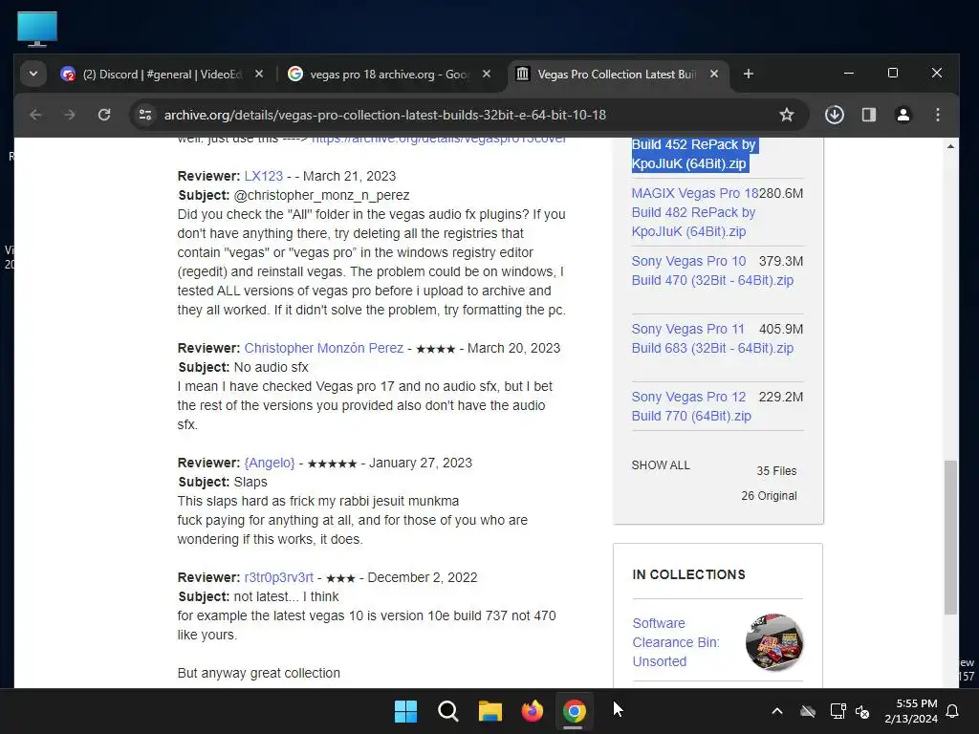The image size is (979, 734).
Task: Click SHOW ALL files
Action: [x=661, y=465]
